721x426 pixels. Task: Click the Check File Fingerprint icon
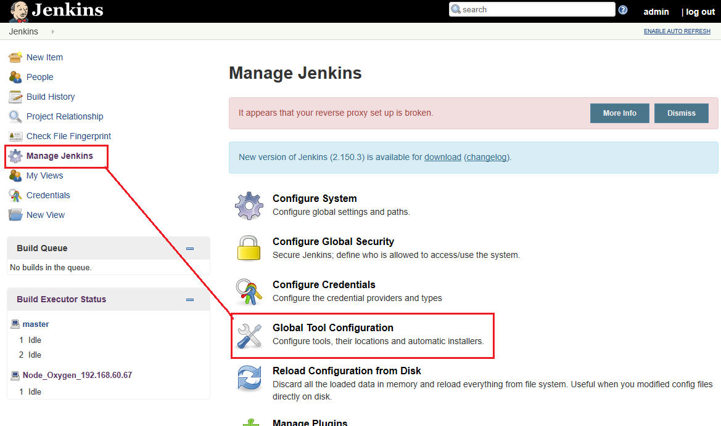(15, 136)
